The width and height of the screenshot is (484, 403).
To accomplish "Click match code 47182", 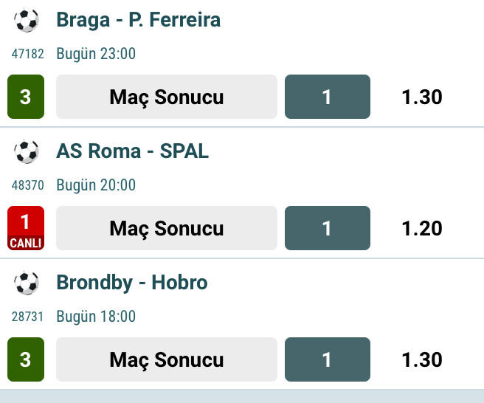I will point(28,54).
